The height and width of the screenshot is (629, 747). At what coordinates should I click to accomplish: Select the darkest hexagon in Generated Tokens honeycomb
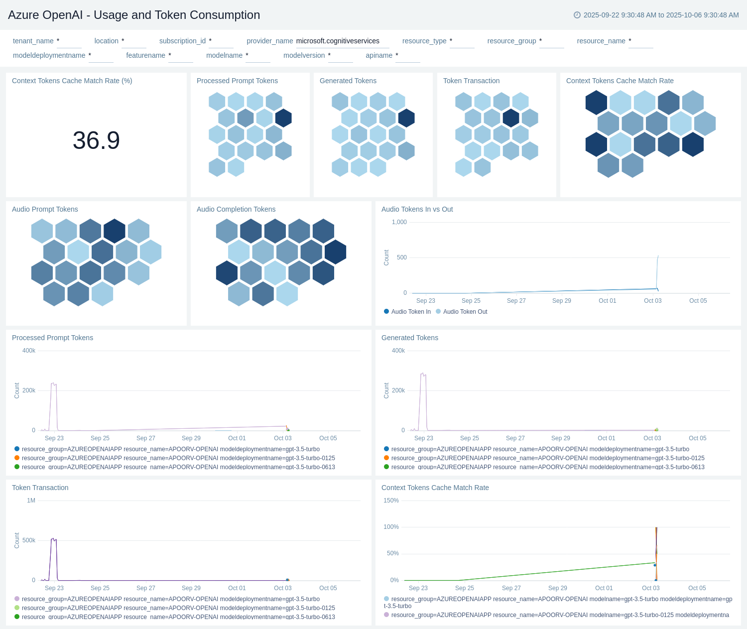tap(406, 118)
